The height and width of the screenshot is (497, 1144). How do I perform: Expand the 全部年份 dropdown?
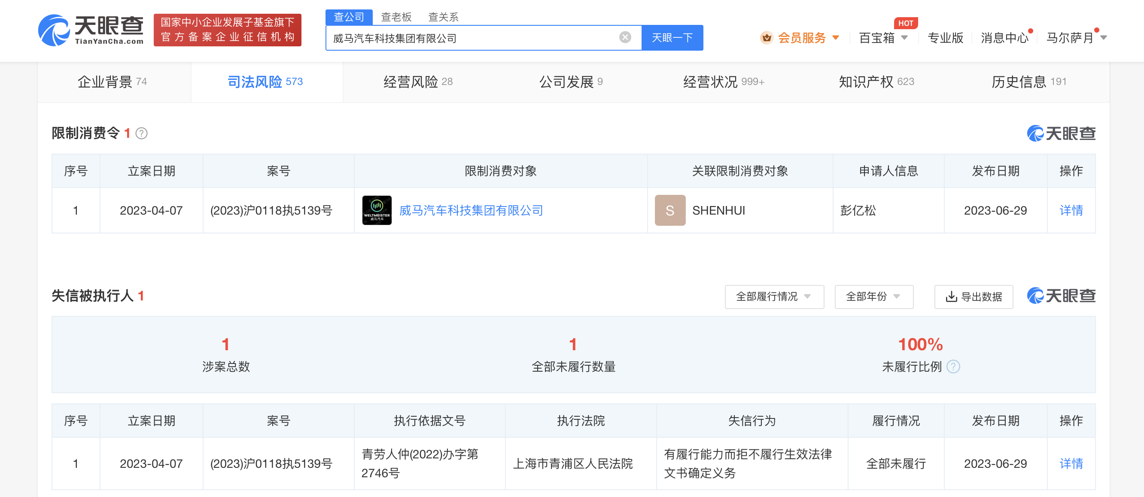point(873,297)
